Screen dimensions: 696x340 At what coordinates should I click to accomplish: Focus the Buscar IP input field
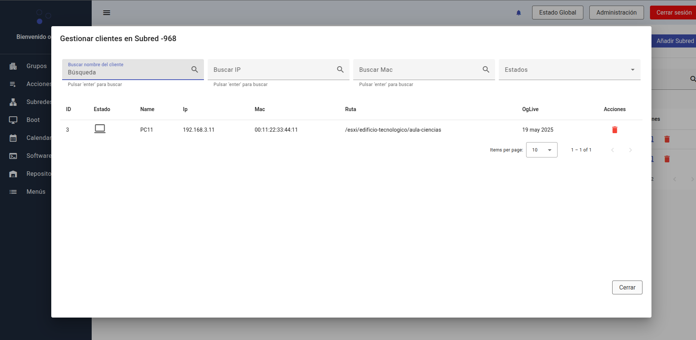click(272, 70)
